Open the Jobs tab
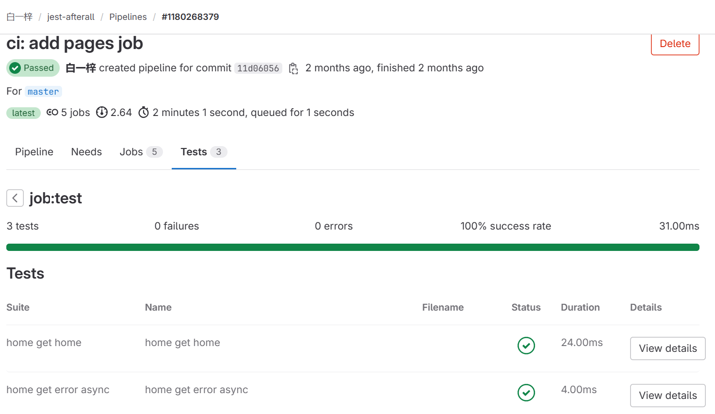 coord(140,152)
